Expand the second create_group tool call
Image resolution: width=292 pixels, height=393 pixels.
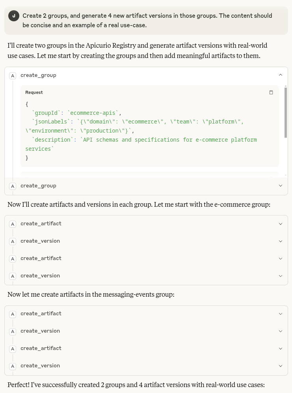tap(281, 186)
